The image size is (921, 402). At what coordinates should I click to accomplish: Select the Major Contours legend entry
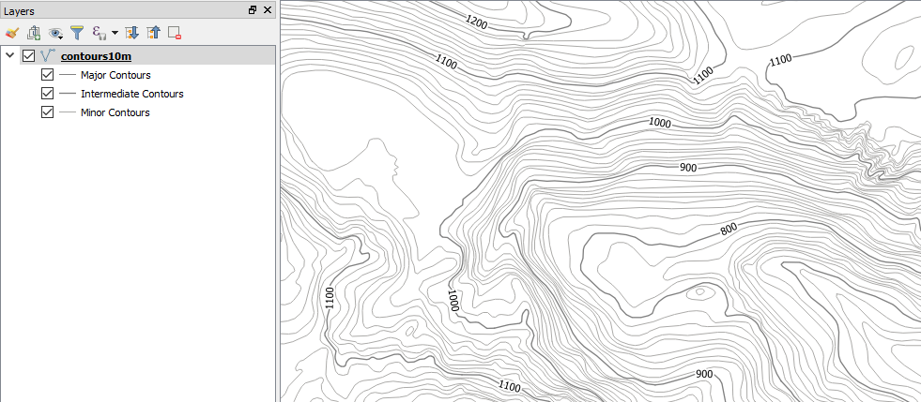(115, 75)
